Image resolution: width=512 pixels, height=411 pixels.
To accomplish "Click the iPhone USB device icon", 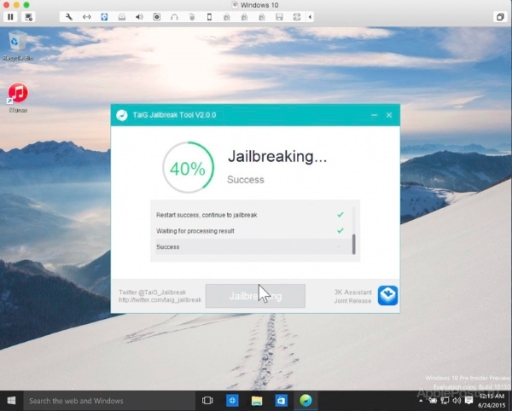I will [209, 17].
